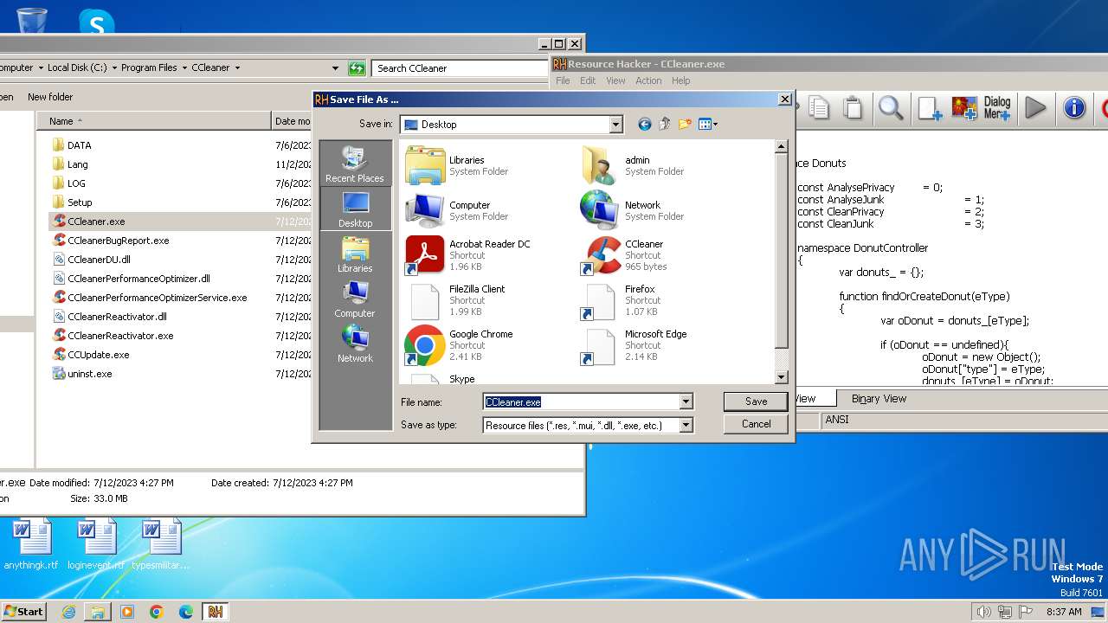The width and height of the screenshot is (1108, 623).
Task: Open the Action menu in Resource Hacker
Action: point(648,80)
